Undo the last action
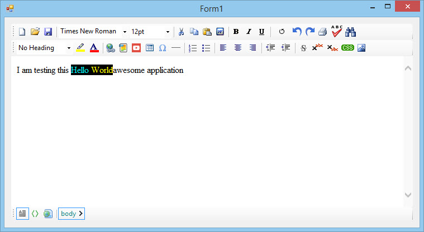The height and width of the screenshot is (232, 424). point(297,32)
